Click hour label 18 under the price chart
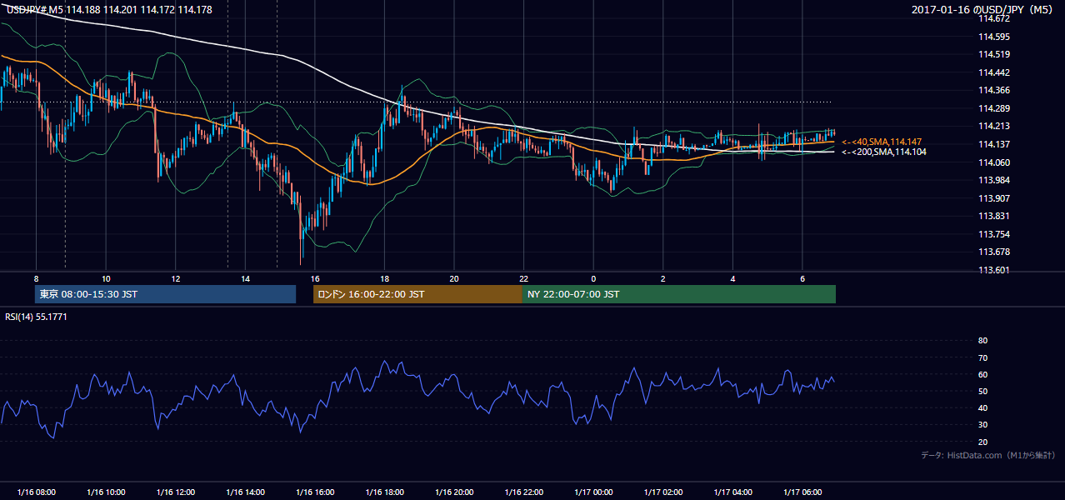 click(x=384, y=278)
